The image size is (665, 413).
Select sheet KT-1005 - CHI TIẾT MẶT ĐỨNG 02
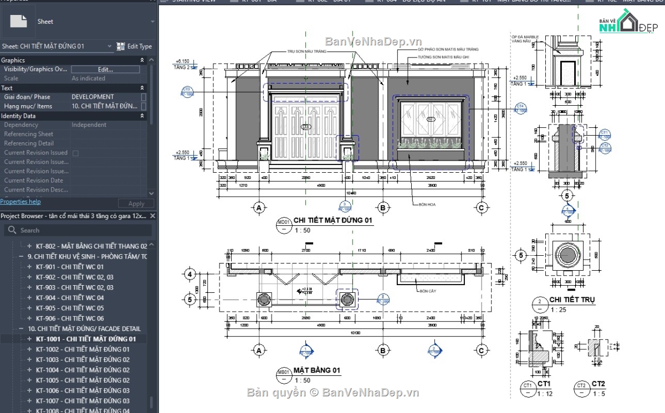(83, 380)
